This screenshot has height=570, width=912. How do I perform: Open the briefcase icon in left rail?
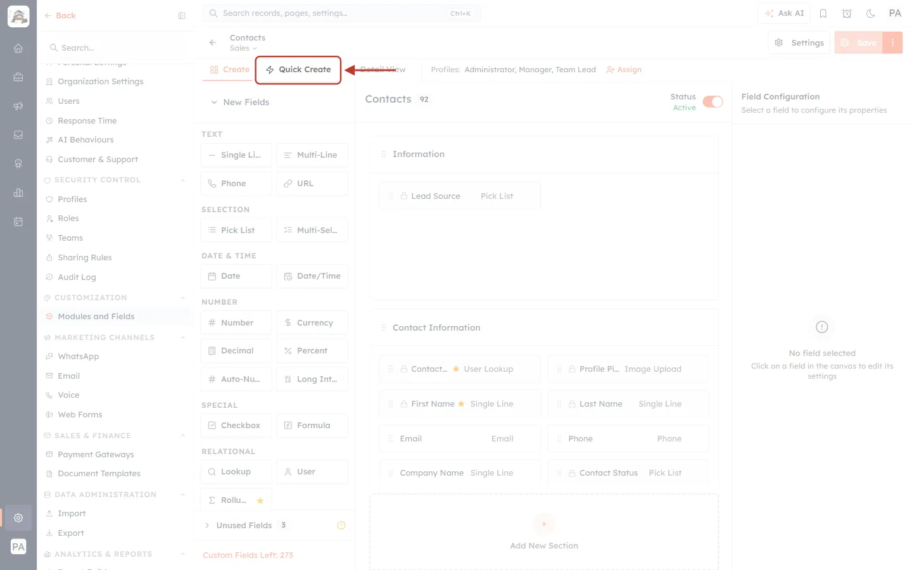(x=18, y=77)
